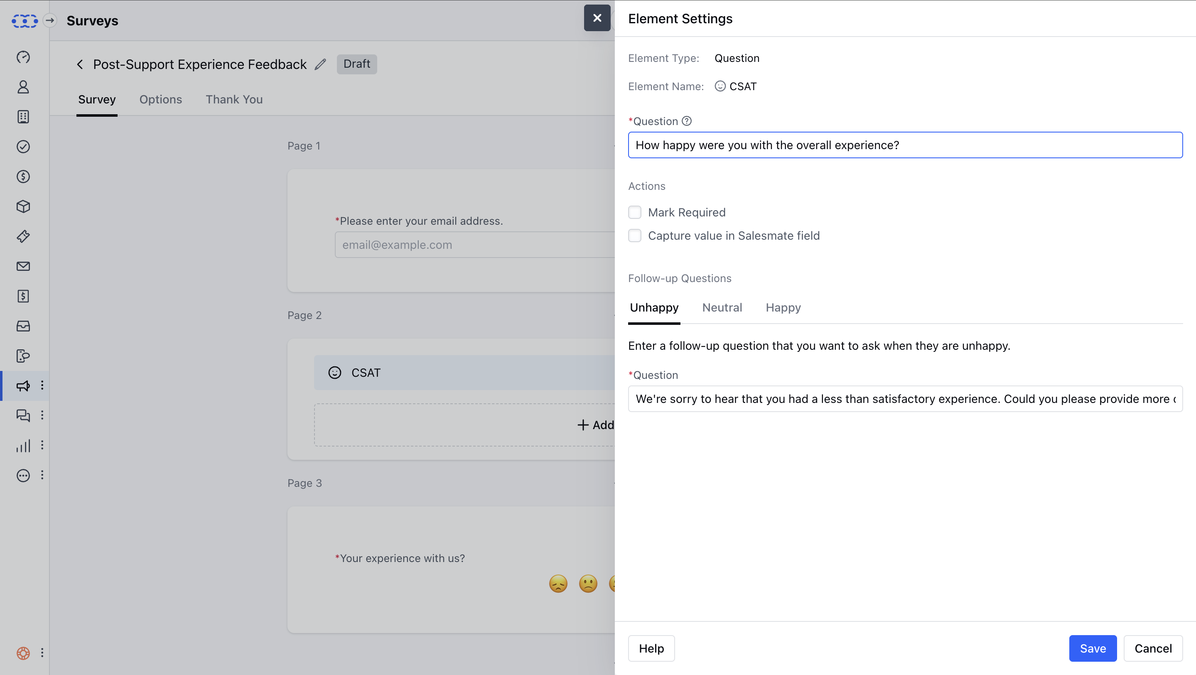Open the Contacts person icon in sidebar

tap(23, 87)
